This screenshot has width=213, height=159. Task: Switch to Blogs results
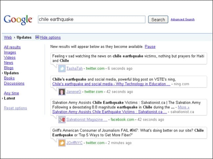pyautogui.click(x=9, y=68)
